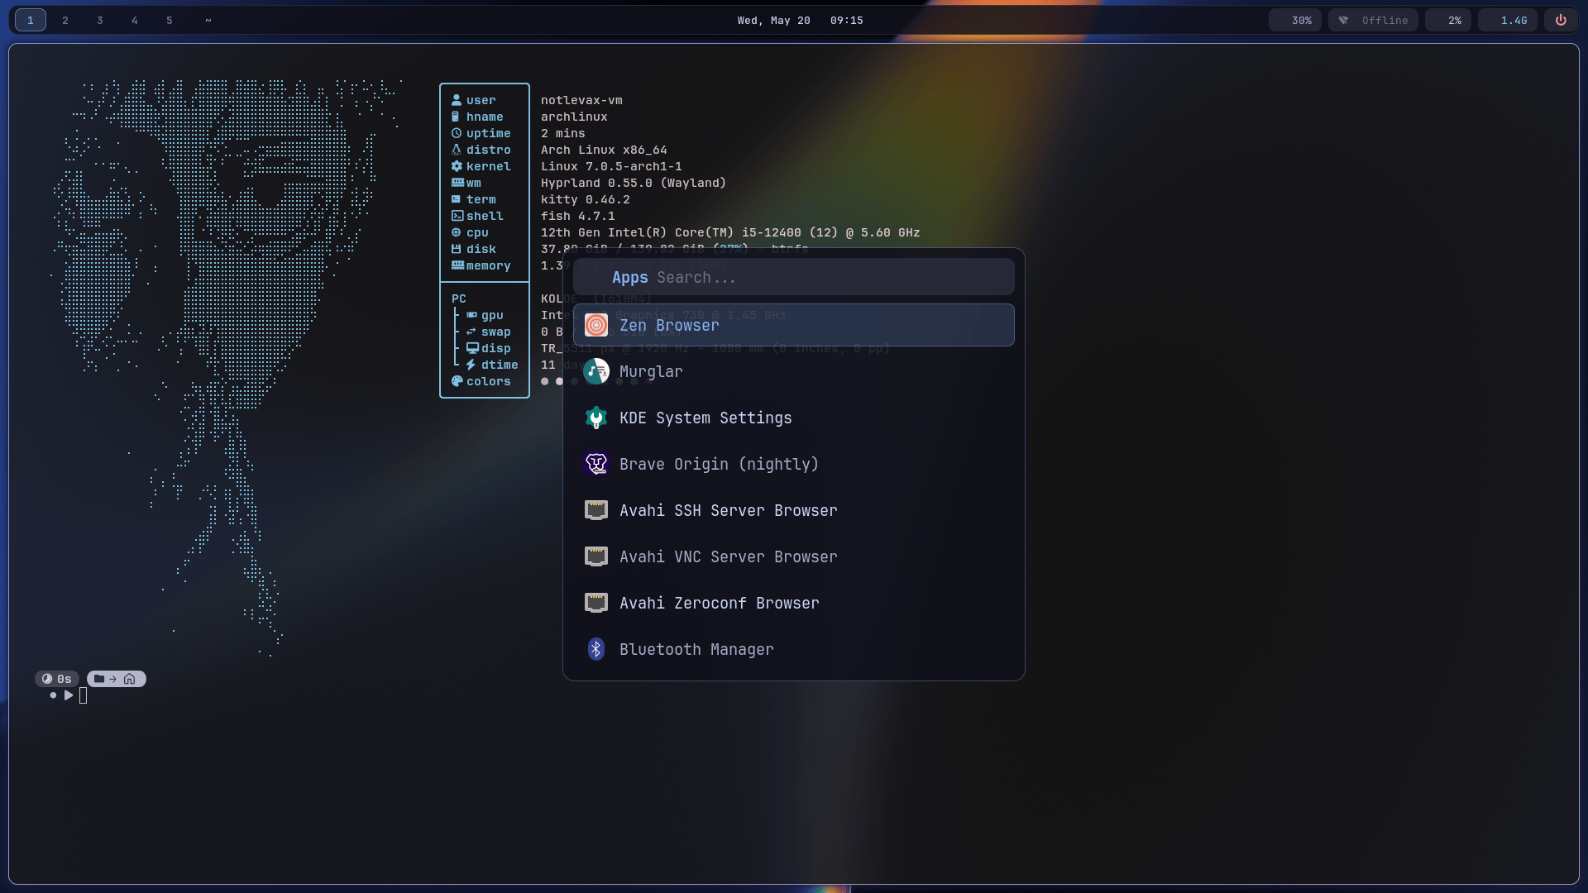Screen dimensions: 1588x893
Task: Click the dtime lightning icon in the terminal
Action: click(471, 365)
